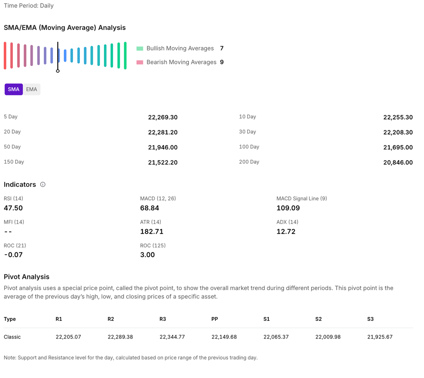Click the rightmost green bar in the gauge
The width and height of the screenshot is (424, 378).
click(125, 56)
